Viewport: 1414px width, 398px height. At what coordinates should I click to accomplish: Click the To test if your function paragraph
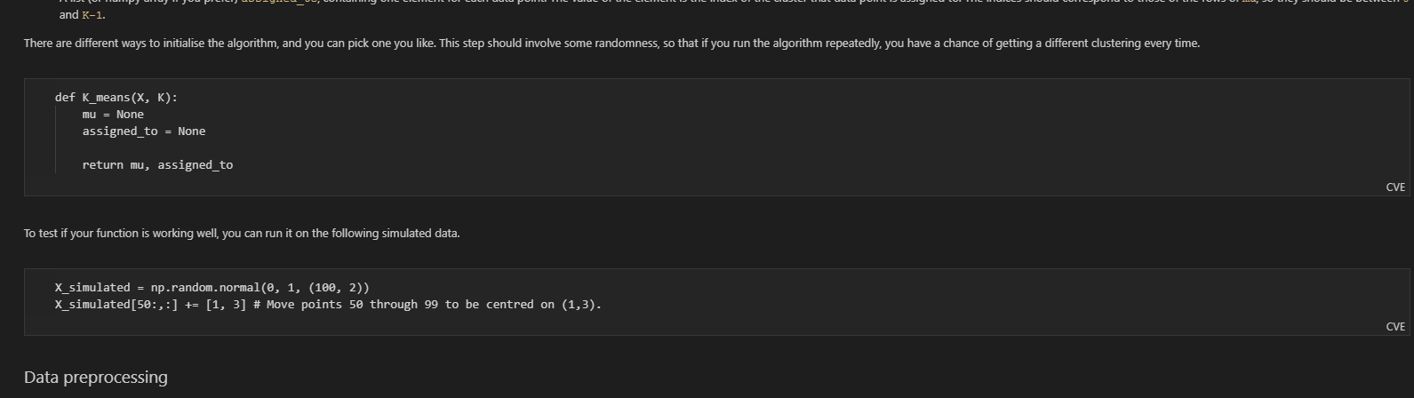(x=242, y=234)
